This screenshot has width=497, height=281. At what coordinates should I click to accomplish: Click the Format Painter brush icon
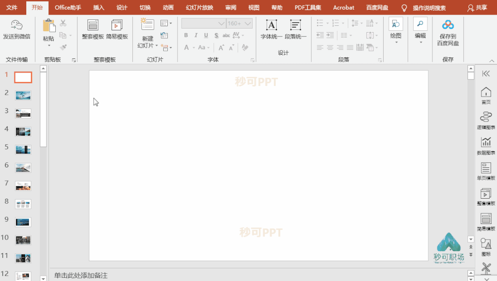click(x=63, y=47)
